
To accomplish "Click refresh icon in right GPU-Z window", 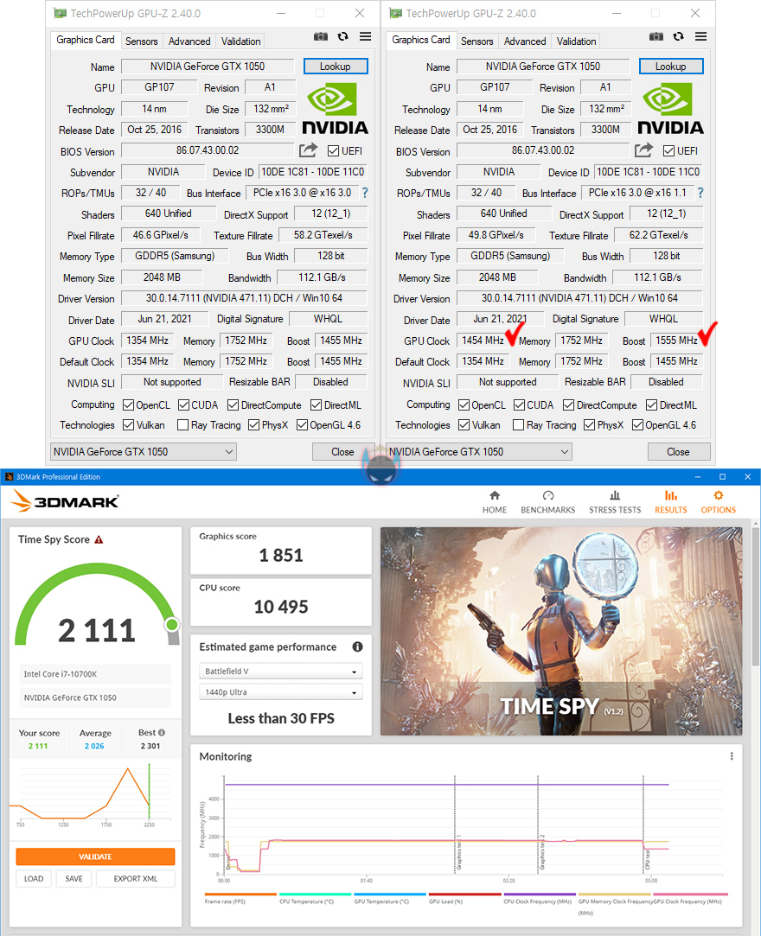I will pyautogui.click(x=679, y=37).
